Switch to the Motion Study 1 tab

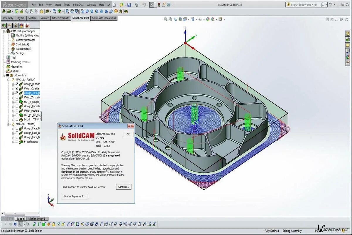coord(37,219)
